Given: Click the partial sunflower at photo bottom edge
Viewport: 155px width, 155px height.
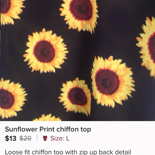Looking at the screenshot, I should point(47,118).
